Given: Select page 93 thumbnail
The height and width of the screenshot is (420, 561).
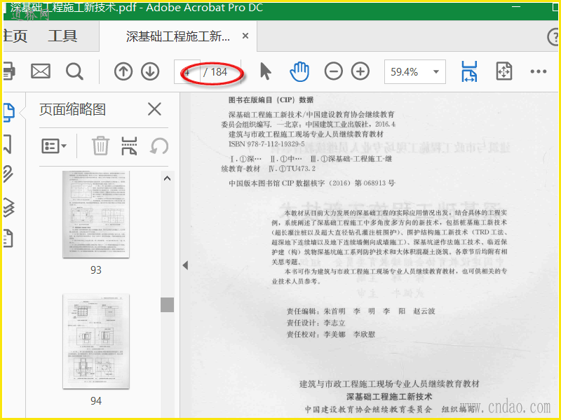Looking at the screenshot, I should 96,214.
